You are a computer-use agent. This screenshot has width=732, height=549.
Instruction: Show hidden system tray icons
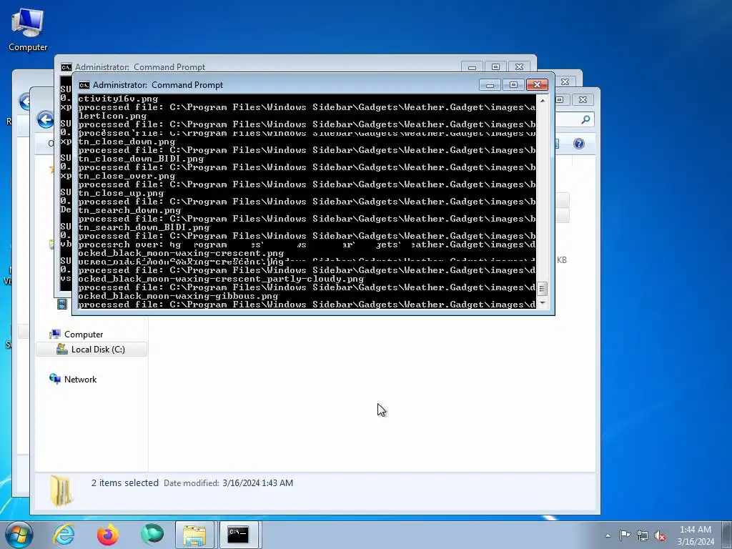[x=608, y=535]
